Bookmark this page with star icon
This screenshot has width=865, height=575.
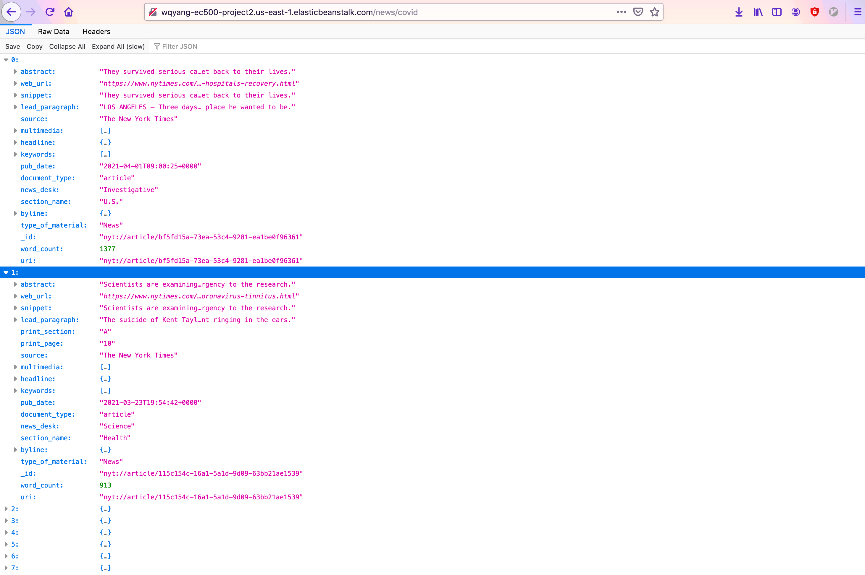pos(655,12)
